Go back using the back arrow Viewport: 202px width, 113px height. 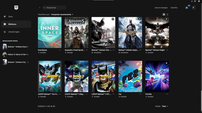[40, 8]
